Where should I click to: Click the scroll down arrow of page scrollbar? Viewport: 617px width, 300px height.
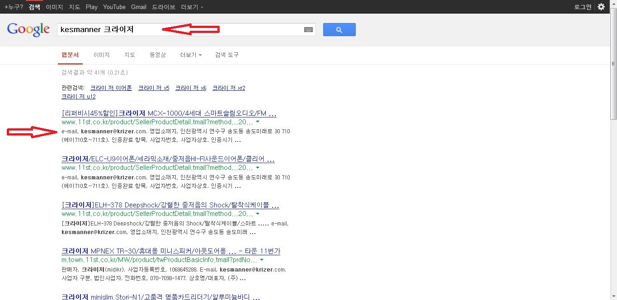(613, 296)
